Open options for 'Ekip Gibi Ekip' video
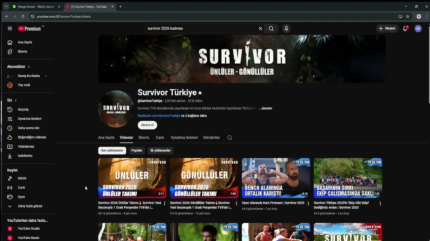 pyautogui.click(x=380, y=203)
